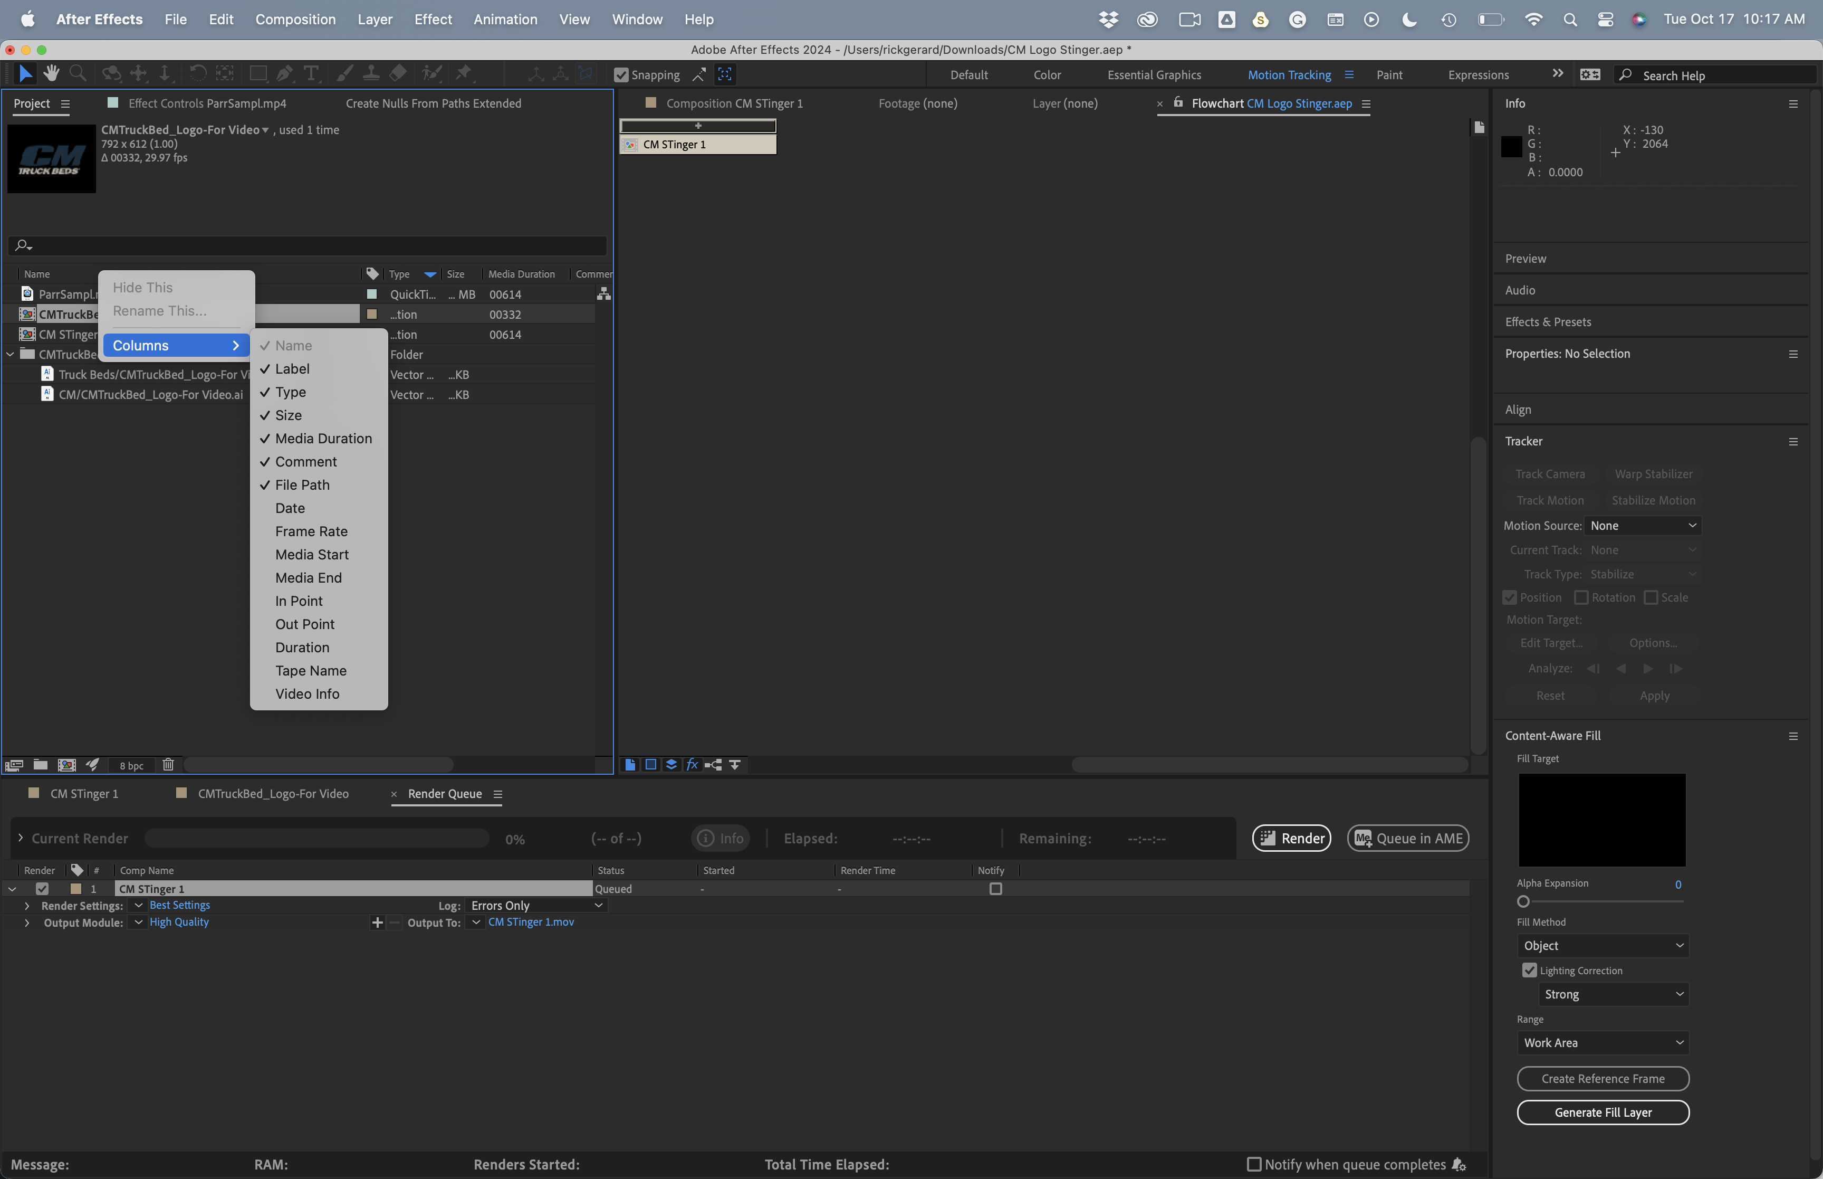Open the Motion Source dropdown

1643,526
